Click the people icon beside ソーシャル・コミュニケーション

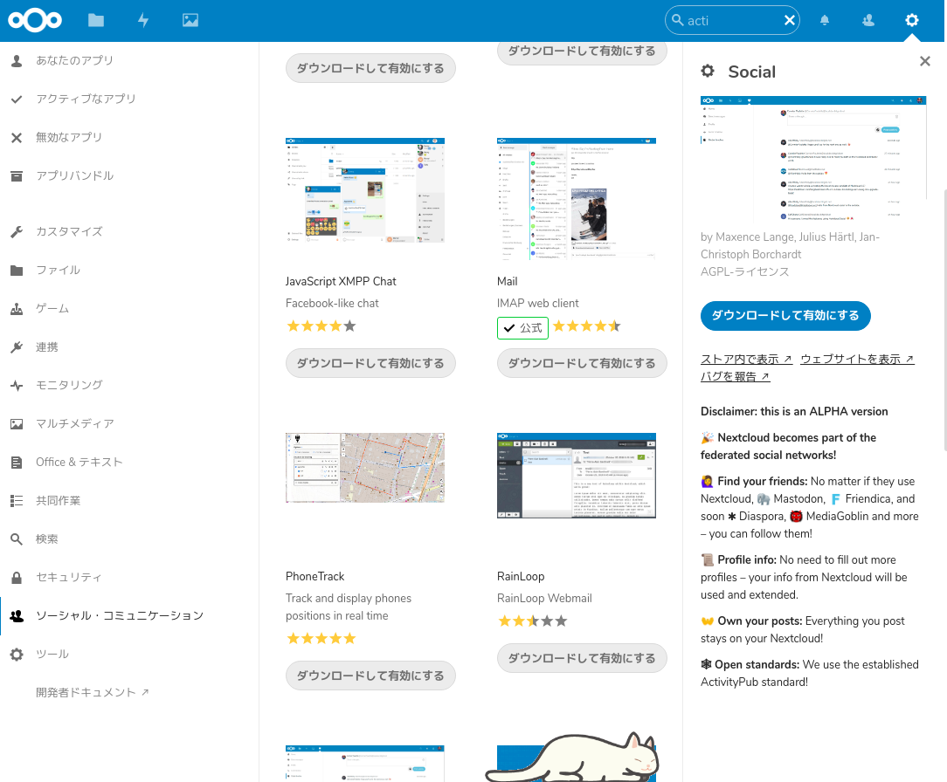(17, 616)
